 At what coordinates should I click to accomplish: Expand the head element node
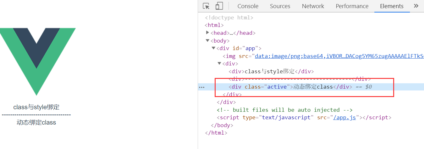[x=207, y=33]
